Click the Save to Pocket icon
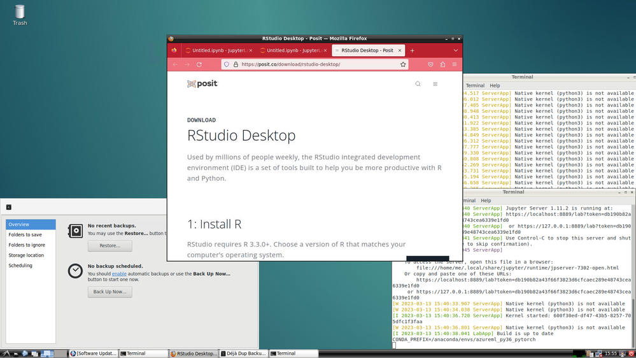The height and width of the screenshot is (358, 636). tap(430, 64)
